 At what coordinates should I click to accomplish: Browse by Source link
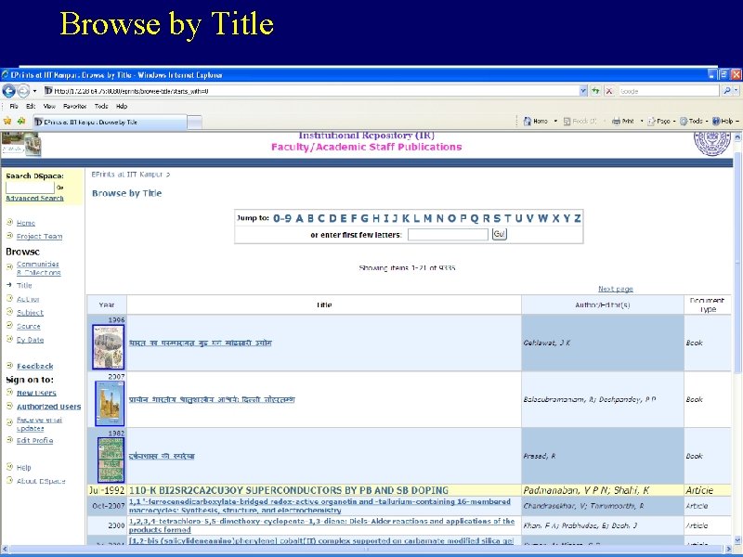(x=29, y=326)
